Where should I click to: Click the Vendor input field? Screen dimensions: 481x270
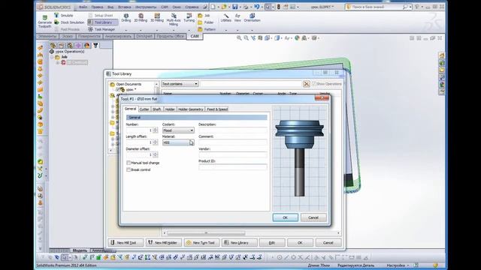(232, 155)
